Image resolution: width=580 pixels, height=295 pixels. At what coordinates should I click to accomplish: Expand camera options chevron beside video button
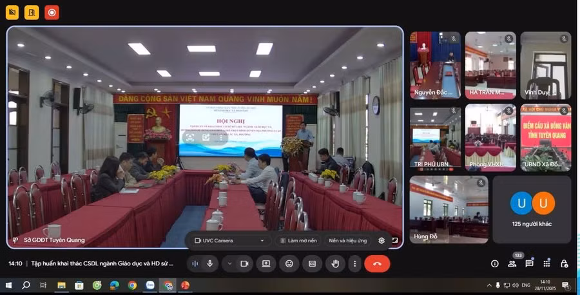point(230,263)
